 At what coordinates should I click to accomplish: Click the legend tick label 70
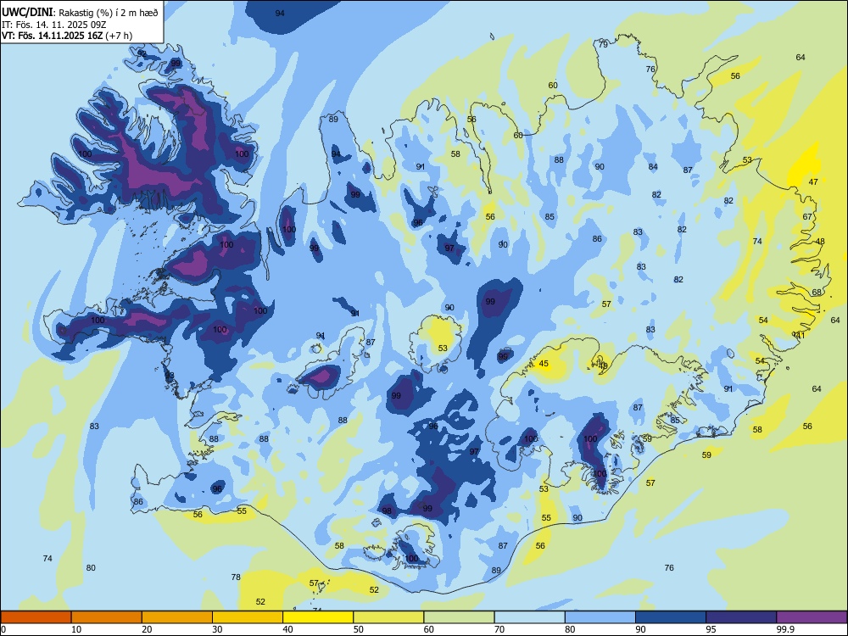click(499, 629)
